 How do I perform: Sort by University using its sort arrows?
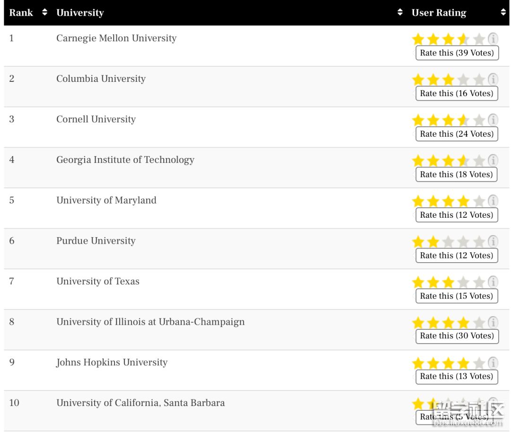pos(400,12)
